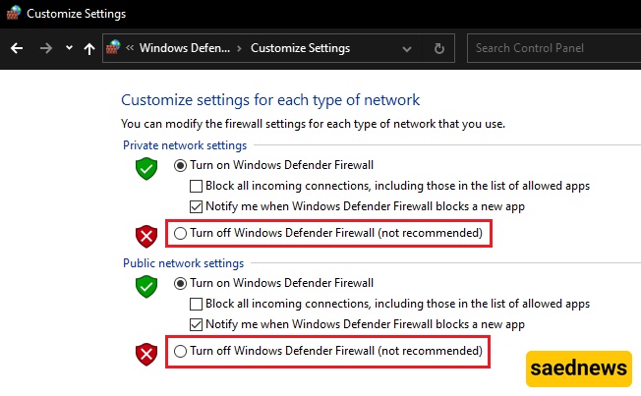Click the firewall icon in title bar
The image size is (641, 396).
coord(14,13)
